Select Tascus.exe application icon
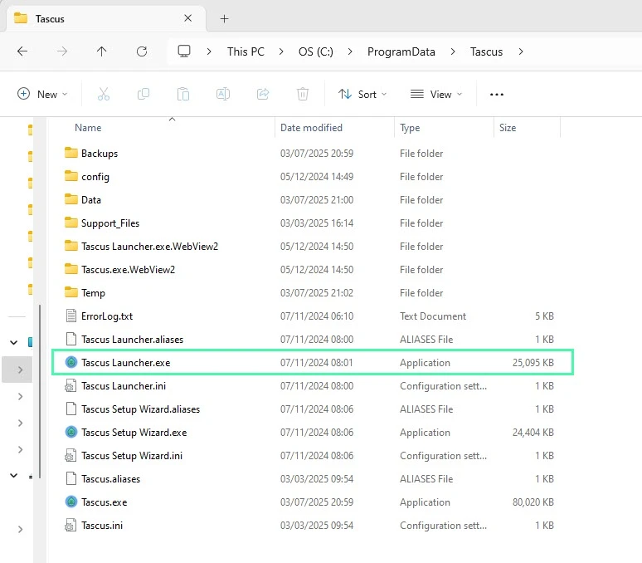 [71, 502]
